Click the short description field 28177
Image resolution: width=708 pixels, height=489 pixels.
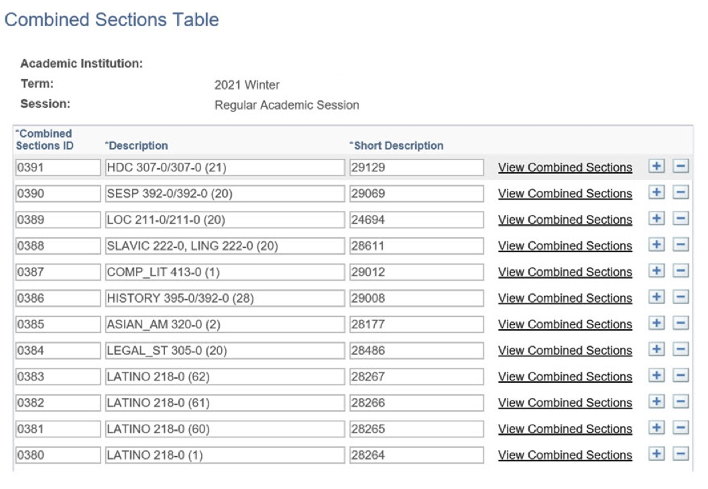(x=416, y=324)
